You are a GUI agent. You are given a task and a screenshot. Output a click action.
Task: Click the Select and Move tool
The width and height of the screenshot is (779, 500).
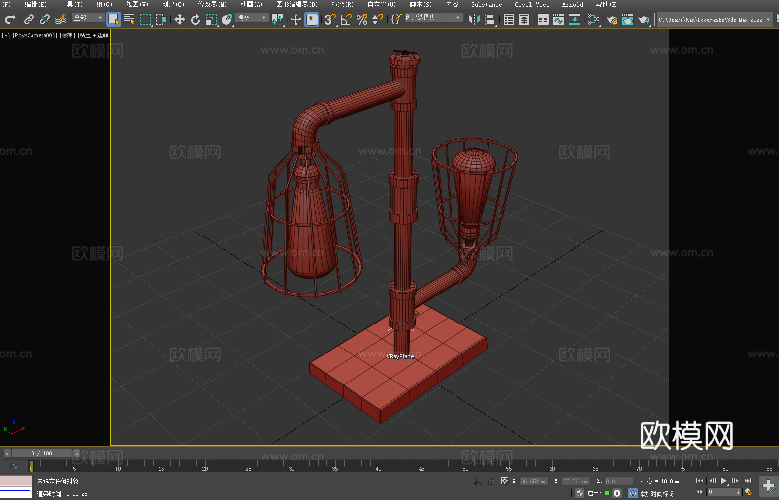click(x=180, y=19)
